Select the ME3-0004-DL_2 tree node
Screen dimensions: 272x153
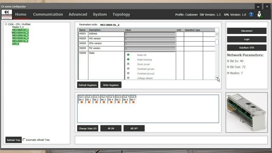click(x=20, y=33)
